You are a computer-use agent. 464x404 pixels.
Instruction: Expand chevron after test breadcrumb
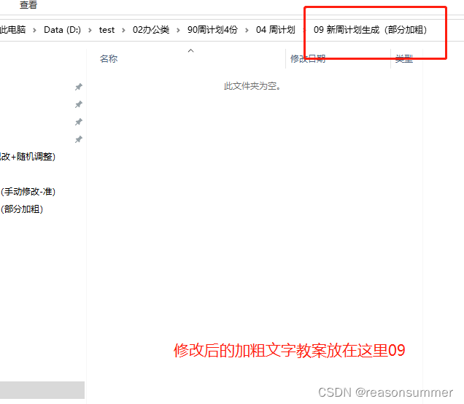coord(123,30)
